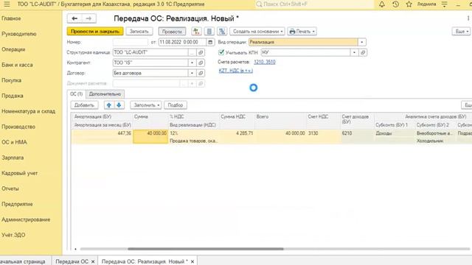Open Банк и касса section

pos(17,65)
